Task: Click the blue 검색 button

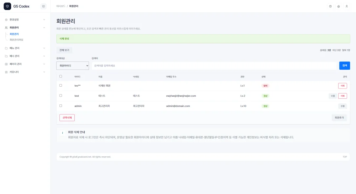Action: [x=344, y=66]
